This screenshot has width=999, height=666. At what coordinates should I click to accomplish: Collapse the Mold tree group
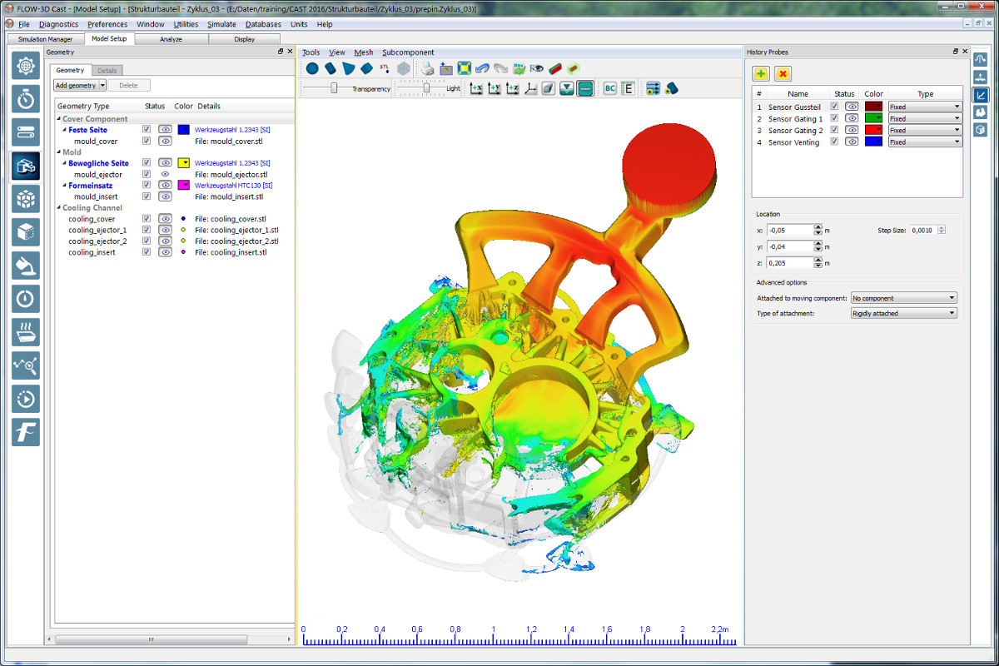pyautogui.click(x=59, y=152)
